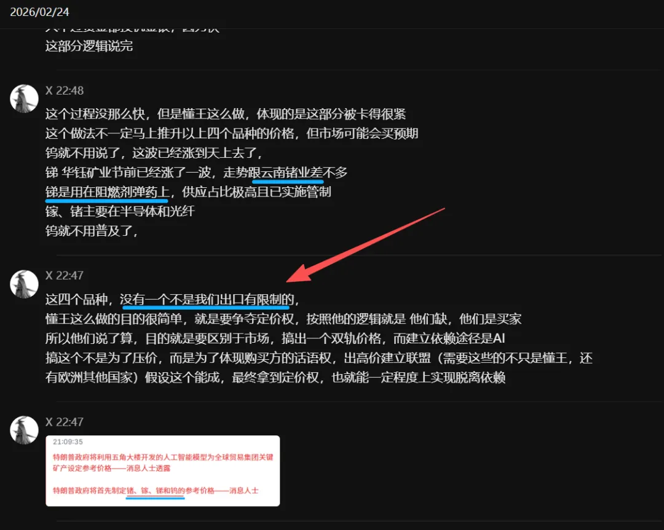Screen dimensions: 664x530
Task: Click the line 这部分逻辑说完
Action: pos(89,46)
